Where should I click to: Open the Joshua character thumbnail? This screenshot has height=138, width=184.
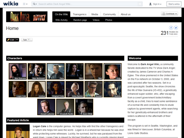37,89
